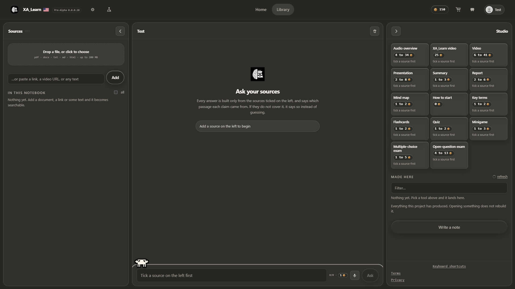This screenshot has height=289, width=515.
Task: Open the Test user profile avatar
Action: [x=494, y=10]
